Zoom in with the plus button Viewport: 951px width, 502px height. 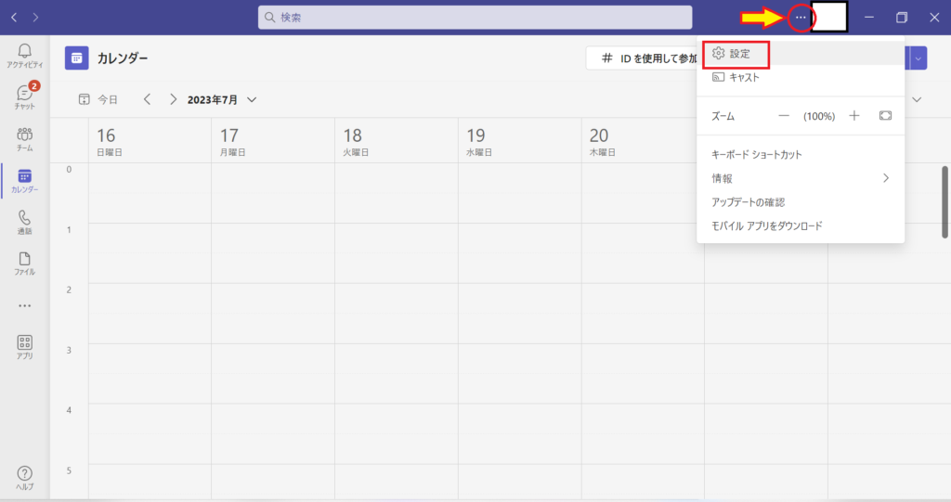(854, 115)
